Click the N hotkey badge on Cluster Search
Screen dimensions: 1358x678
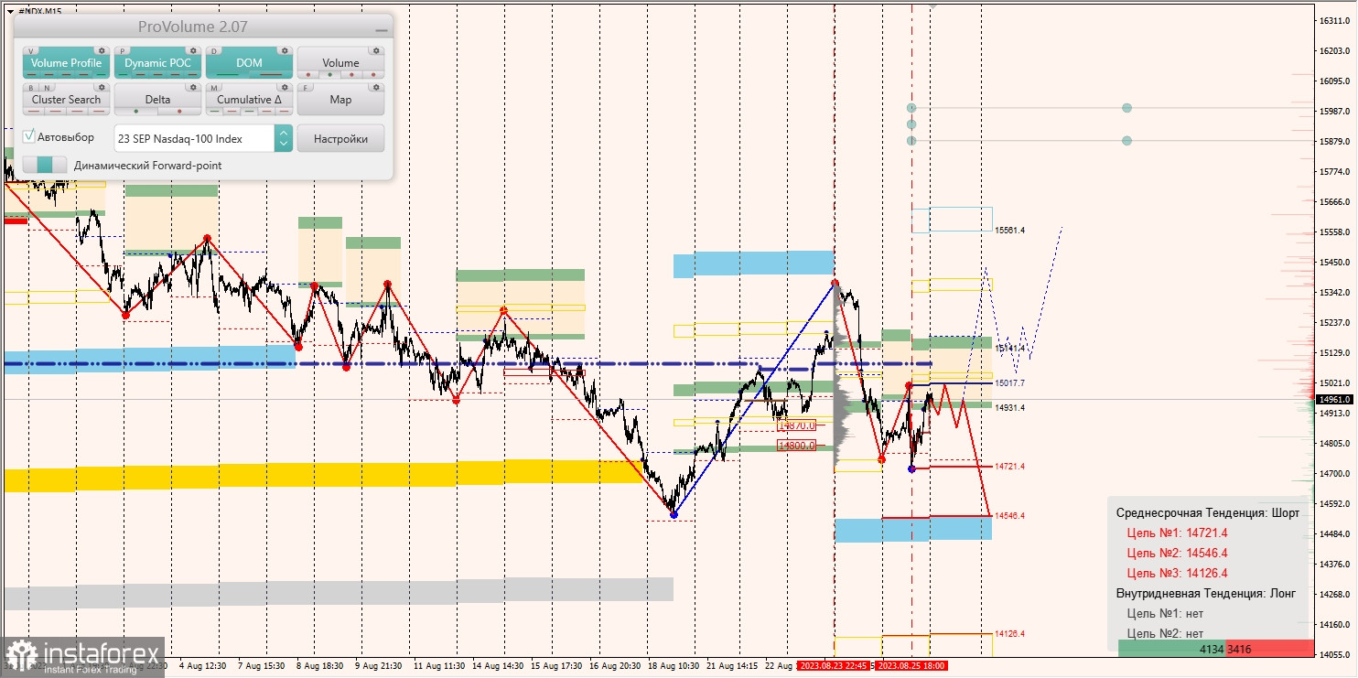tap(47, 88)
